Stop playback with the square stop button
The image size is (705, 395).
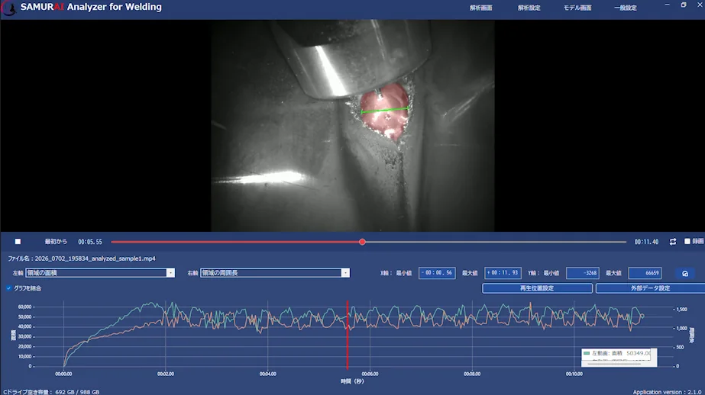[x=18, y=242]
